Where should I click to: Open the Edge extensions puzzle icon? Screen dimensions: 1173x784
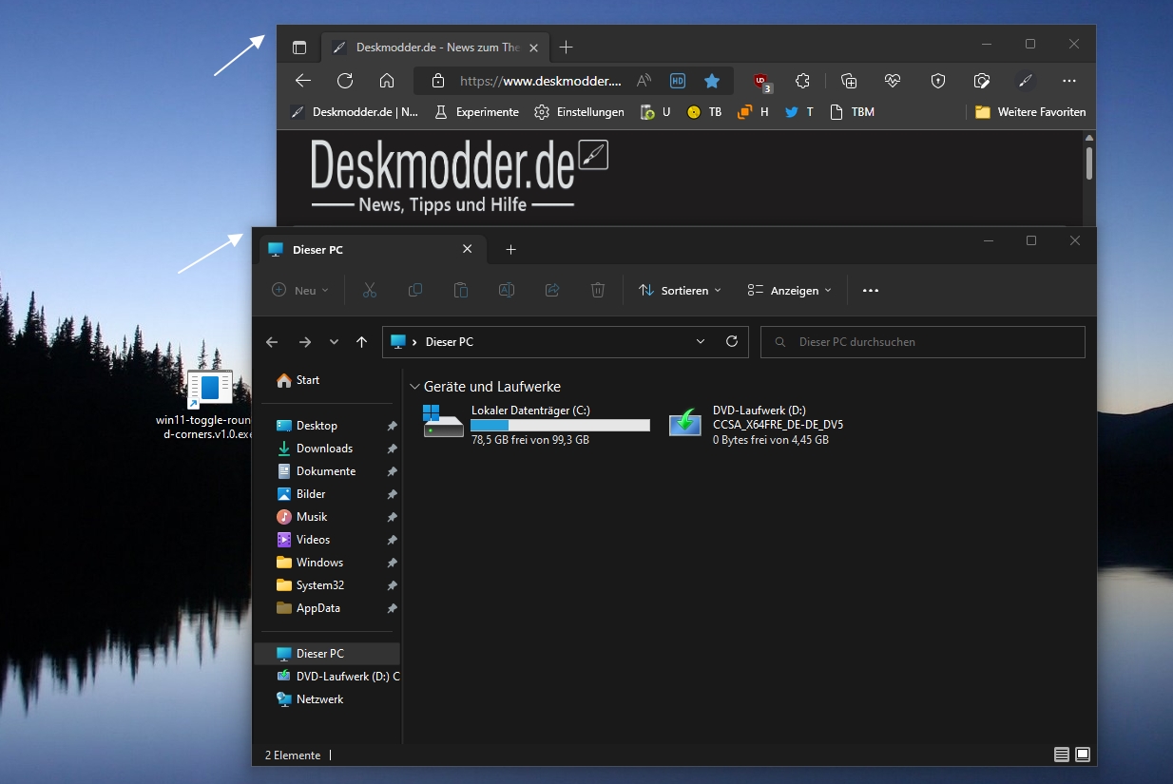pyautogui.click(x=802, y=81)
